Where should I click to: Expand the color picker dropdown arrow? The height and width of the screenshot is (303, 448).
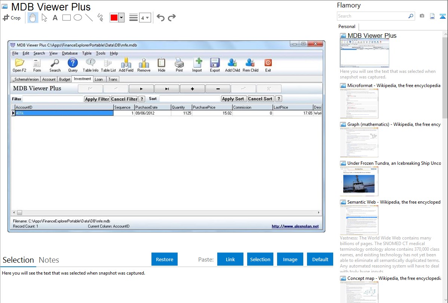pyautogui.click(x=122, y=18)
